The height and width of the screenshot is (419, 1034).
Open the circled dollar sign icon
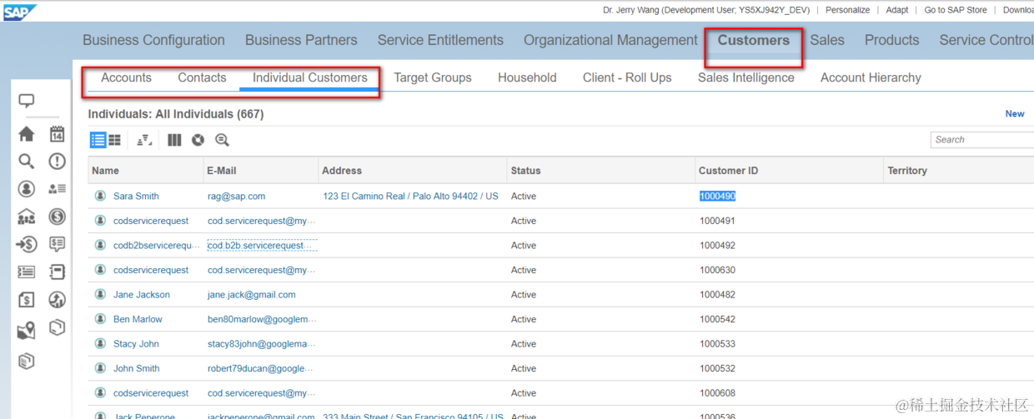[57, 217]
